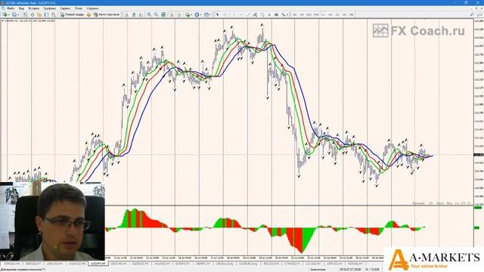Open the New Chart toolbar icon
This screenshot has height=272, width=484.
pos(5,14)
